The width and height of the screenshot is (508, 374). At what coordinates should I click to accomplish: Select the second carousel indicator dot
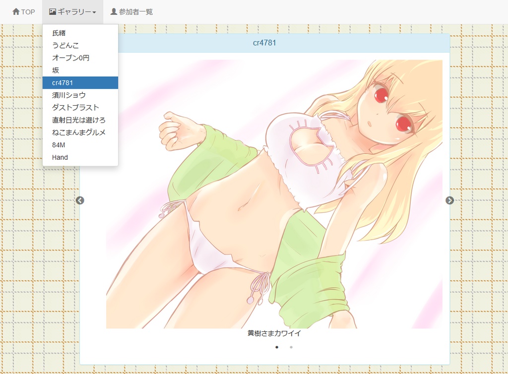[x=291, y=348]
